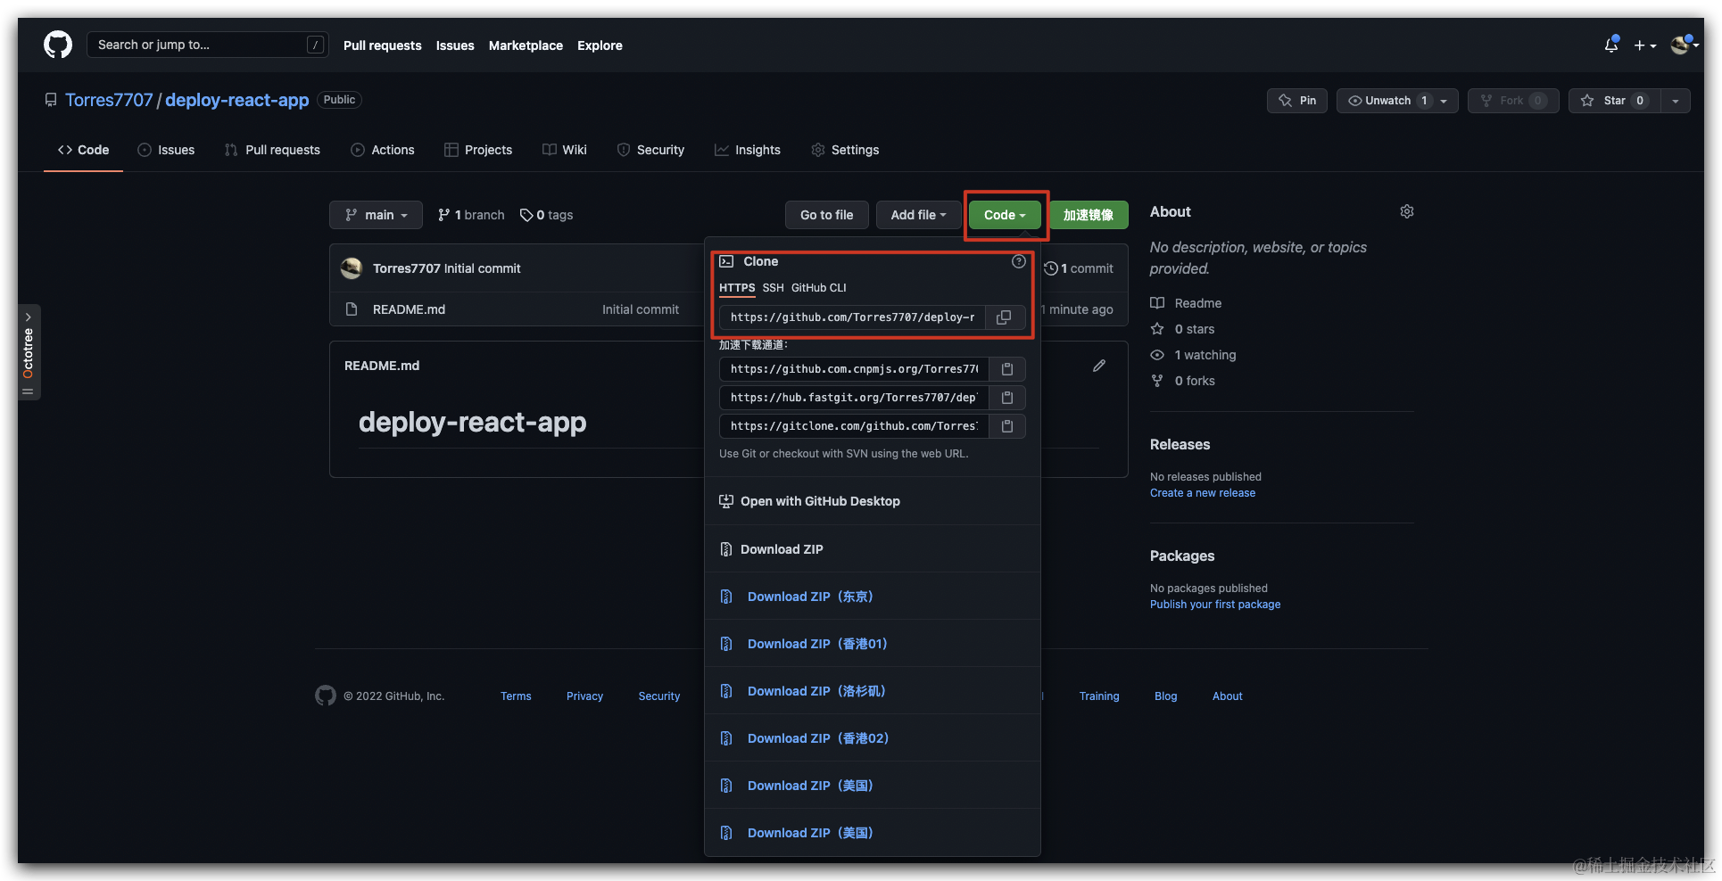This screenshot has width=1722, height=881.
Task: Click Publish your first package
Action: click(x=1215, y=605)
